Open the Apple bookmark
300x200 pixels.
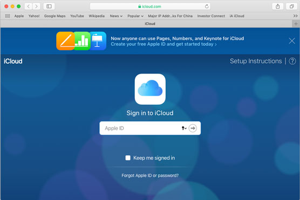(x=19, y=16)
